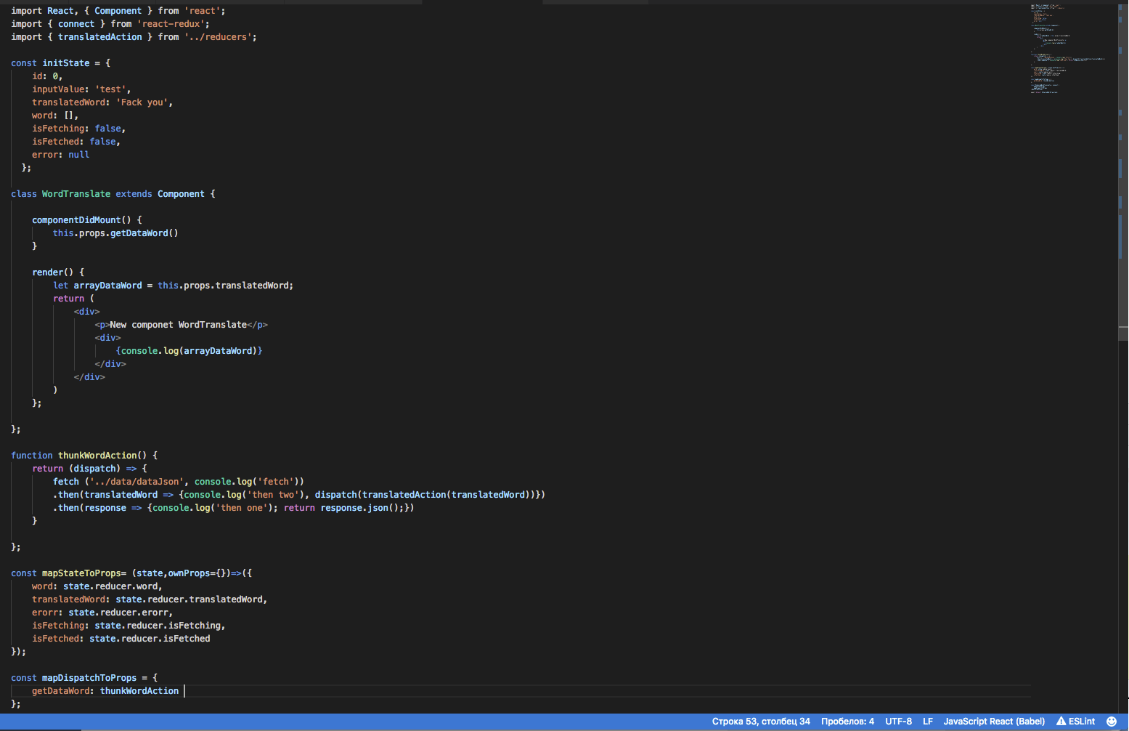Image resolution: width=1129 pixels, height=731 pixels.
Task: Click the 'ownProps' parameter
Action: (x=189, y=573)
